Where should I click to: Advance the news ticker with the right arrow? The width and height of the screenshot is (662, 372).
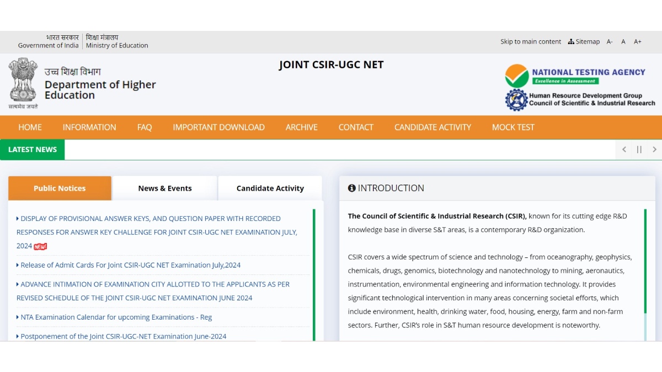coord(654,149)
